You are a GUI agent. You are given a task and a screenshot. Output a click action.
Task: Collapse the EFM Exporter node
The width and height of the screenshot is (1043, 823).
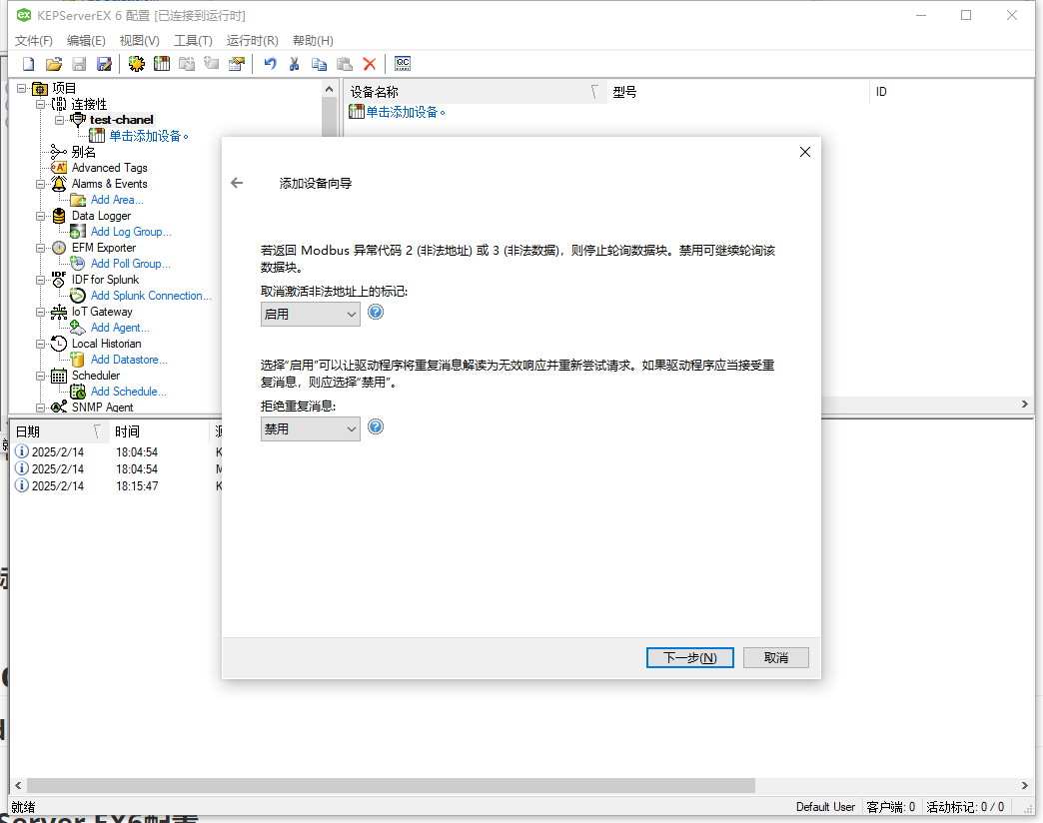[40, 248]
